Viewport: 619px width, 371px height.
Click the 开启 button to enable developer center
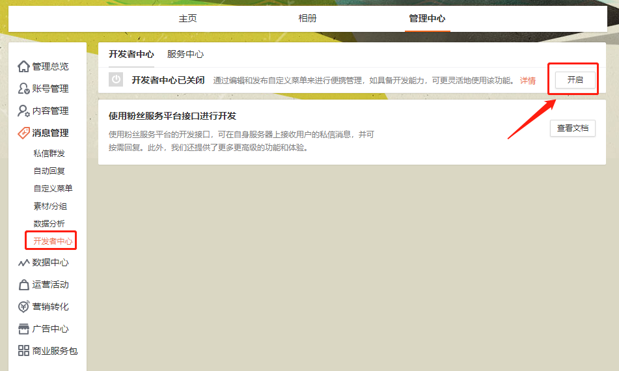click(x=575, y=79)
